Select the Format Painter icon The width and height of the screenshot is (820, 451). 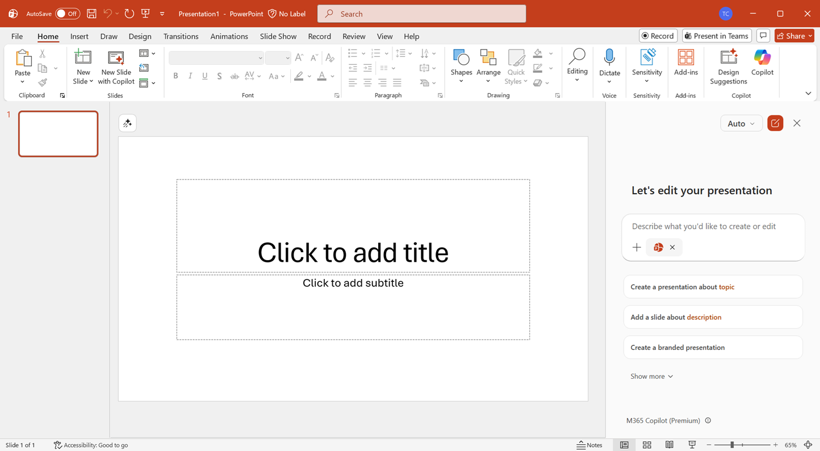[42, 81]
